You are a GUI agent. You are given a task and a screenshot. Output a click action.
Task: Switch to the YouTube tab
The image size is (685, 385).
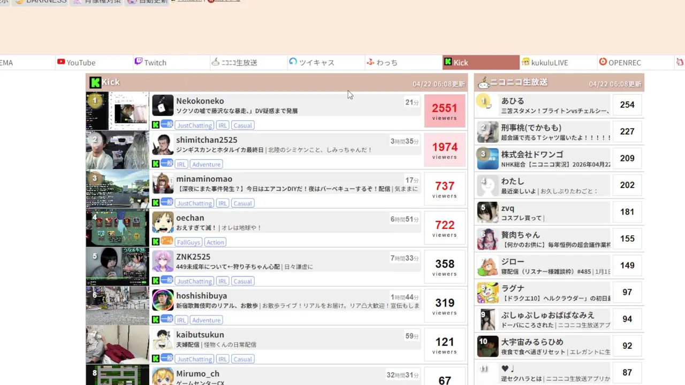point(95,63)
